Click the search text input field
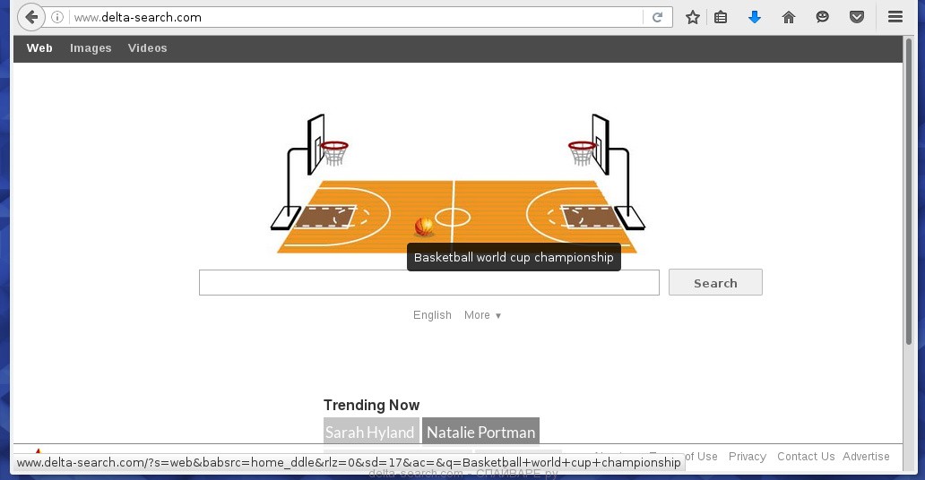The height and width of the screenshot is (480, 925). click(428, 283)
